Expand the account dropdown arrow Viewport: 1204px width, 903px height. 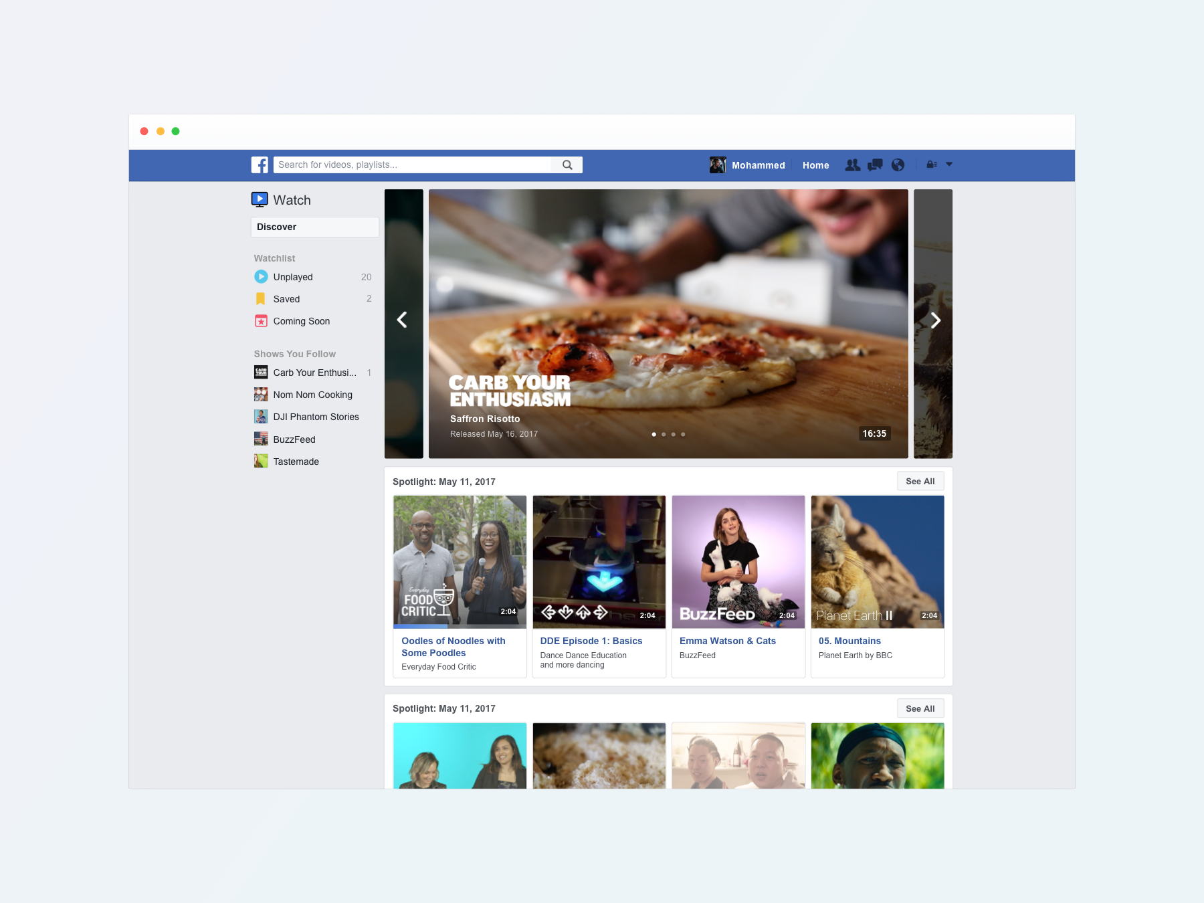(949, 165)
